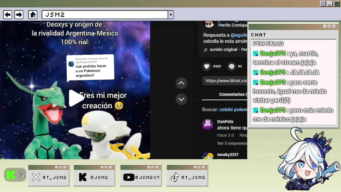Minimize the CHAT panel window
The height and width of the screenshot is (192, 341).
pyautogui.click(x=325, y=26)
